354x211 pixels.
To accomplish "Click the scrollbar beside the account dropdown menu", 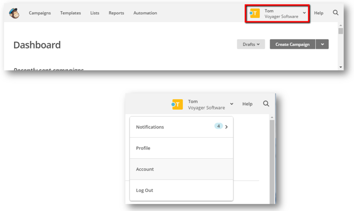I will point(272,159).
